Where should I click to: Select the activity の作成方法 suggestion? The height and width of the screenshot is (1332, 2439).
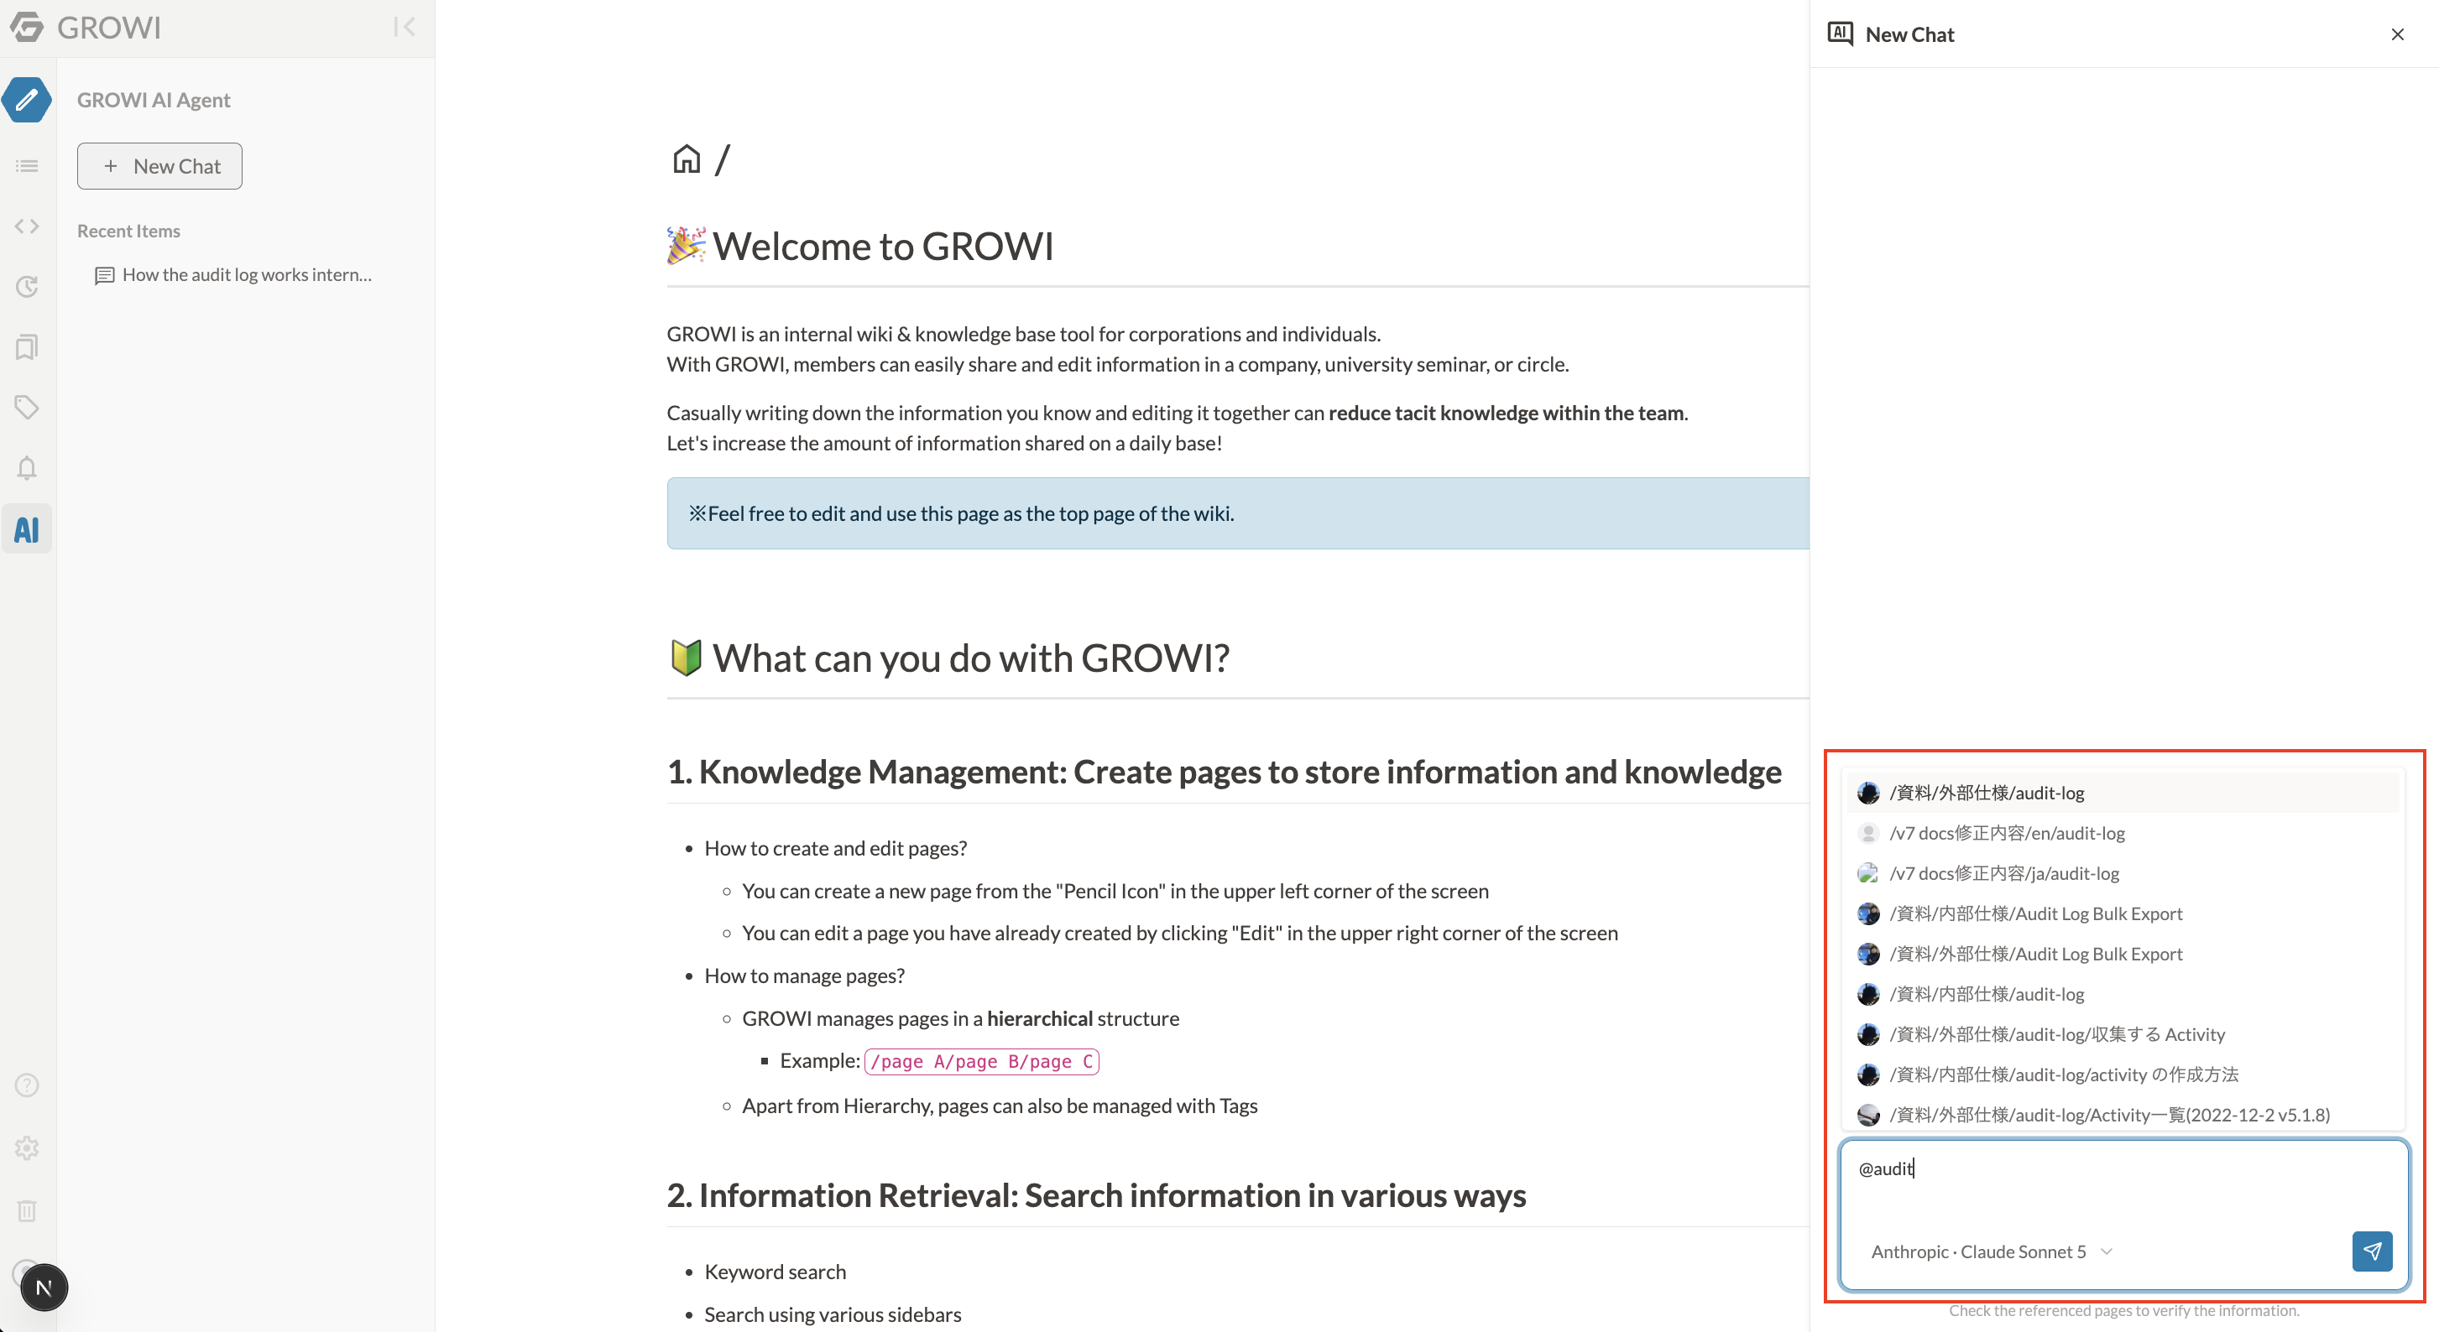click(x=2122, y=1074)
